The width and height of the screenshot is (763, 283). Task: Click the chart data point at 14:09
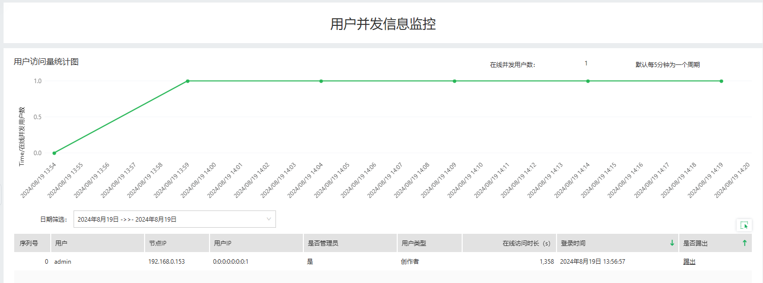pos(455,81)
